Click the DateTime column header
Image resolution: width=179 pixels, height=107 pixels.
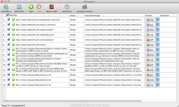point(168,16)
